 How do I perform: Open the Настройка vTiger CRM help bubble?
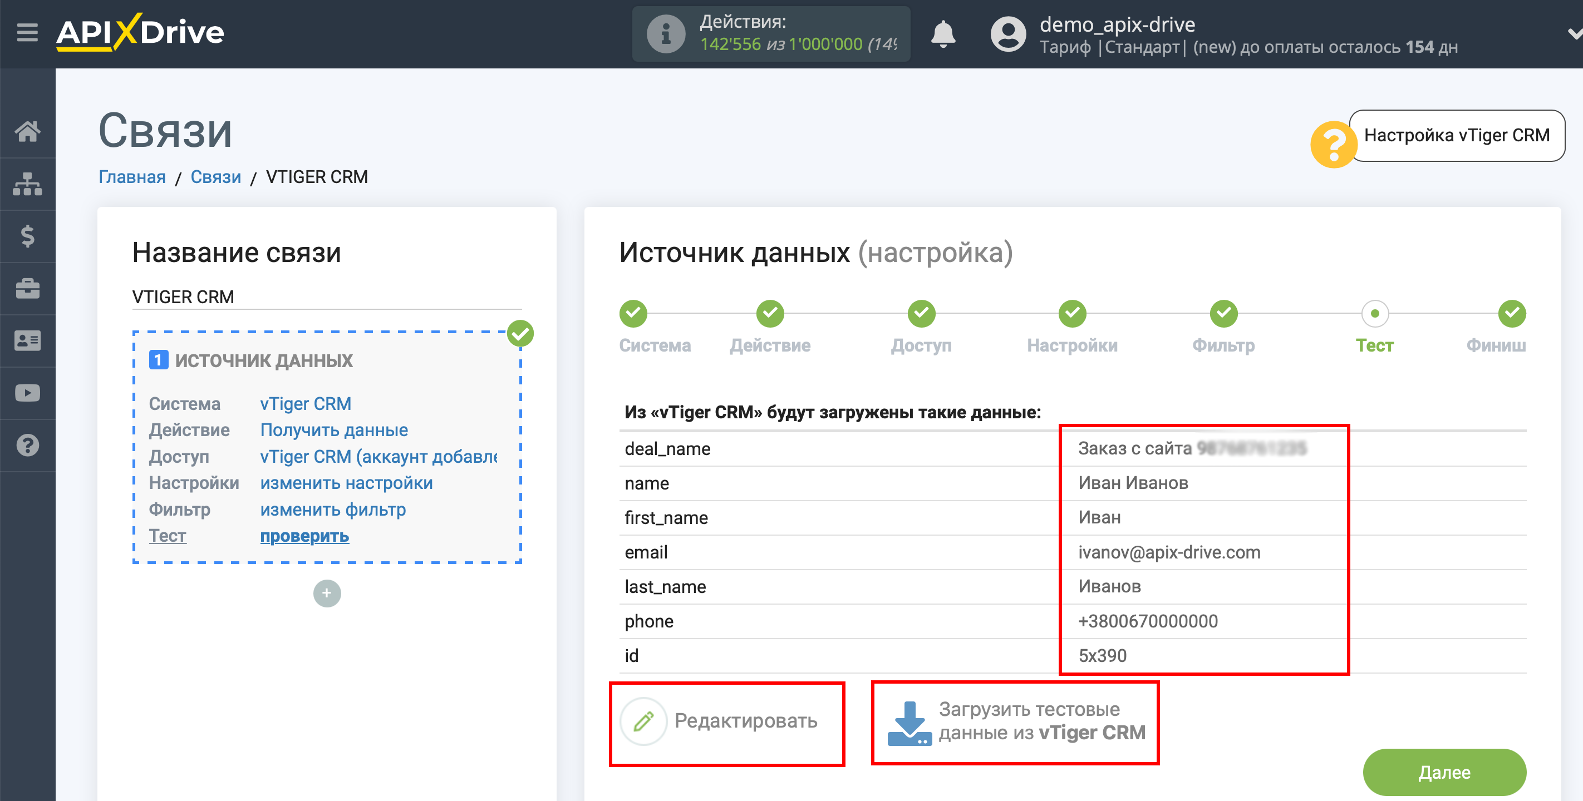point(1457,135)
